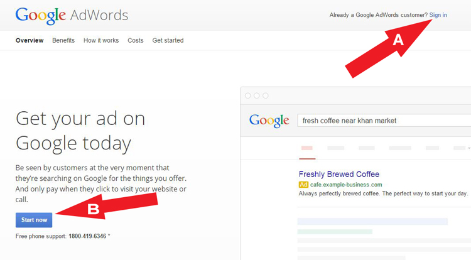Select the Overview tab

(x=30, y=40)
